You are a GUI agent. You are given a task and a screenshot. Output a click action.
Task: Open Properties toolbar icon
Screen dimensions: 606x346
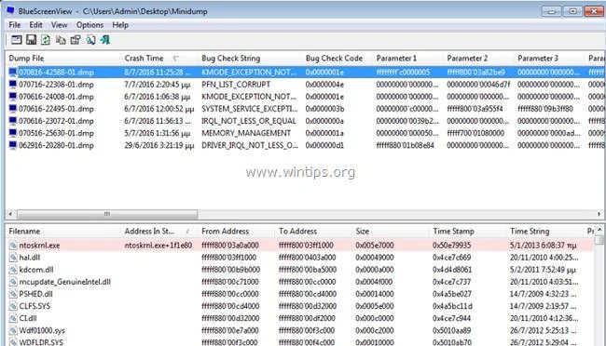click(x=76, y=40)
